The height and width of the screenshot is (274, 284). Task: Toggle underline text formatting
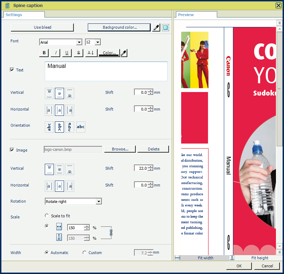[x=67, y=53]
